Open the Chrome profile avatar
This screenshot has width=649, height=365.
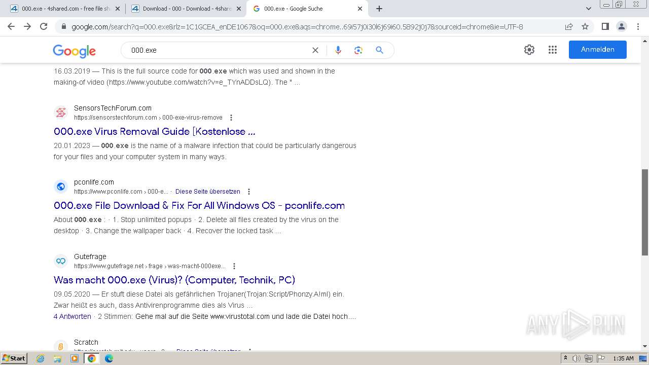tap(621, 26)
